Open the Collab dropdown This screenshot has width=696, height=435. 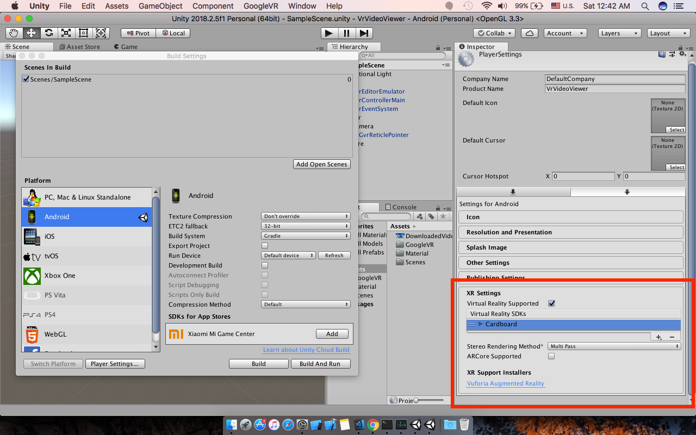tap(494, 33)
